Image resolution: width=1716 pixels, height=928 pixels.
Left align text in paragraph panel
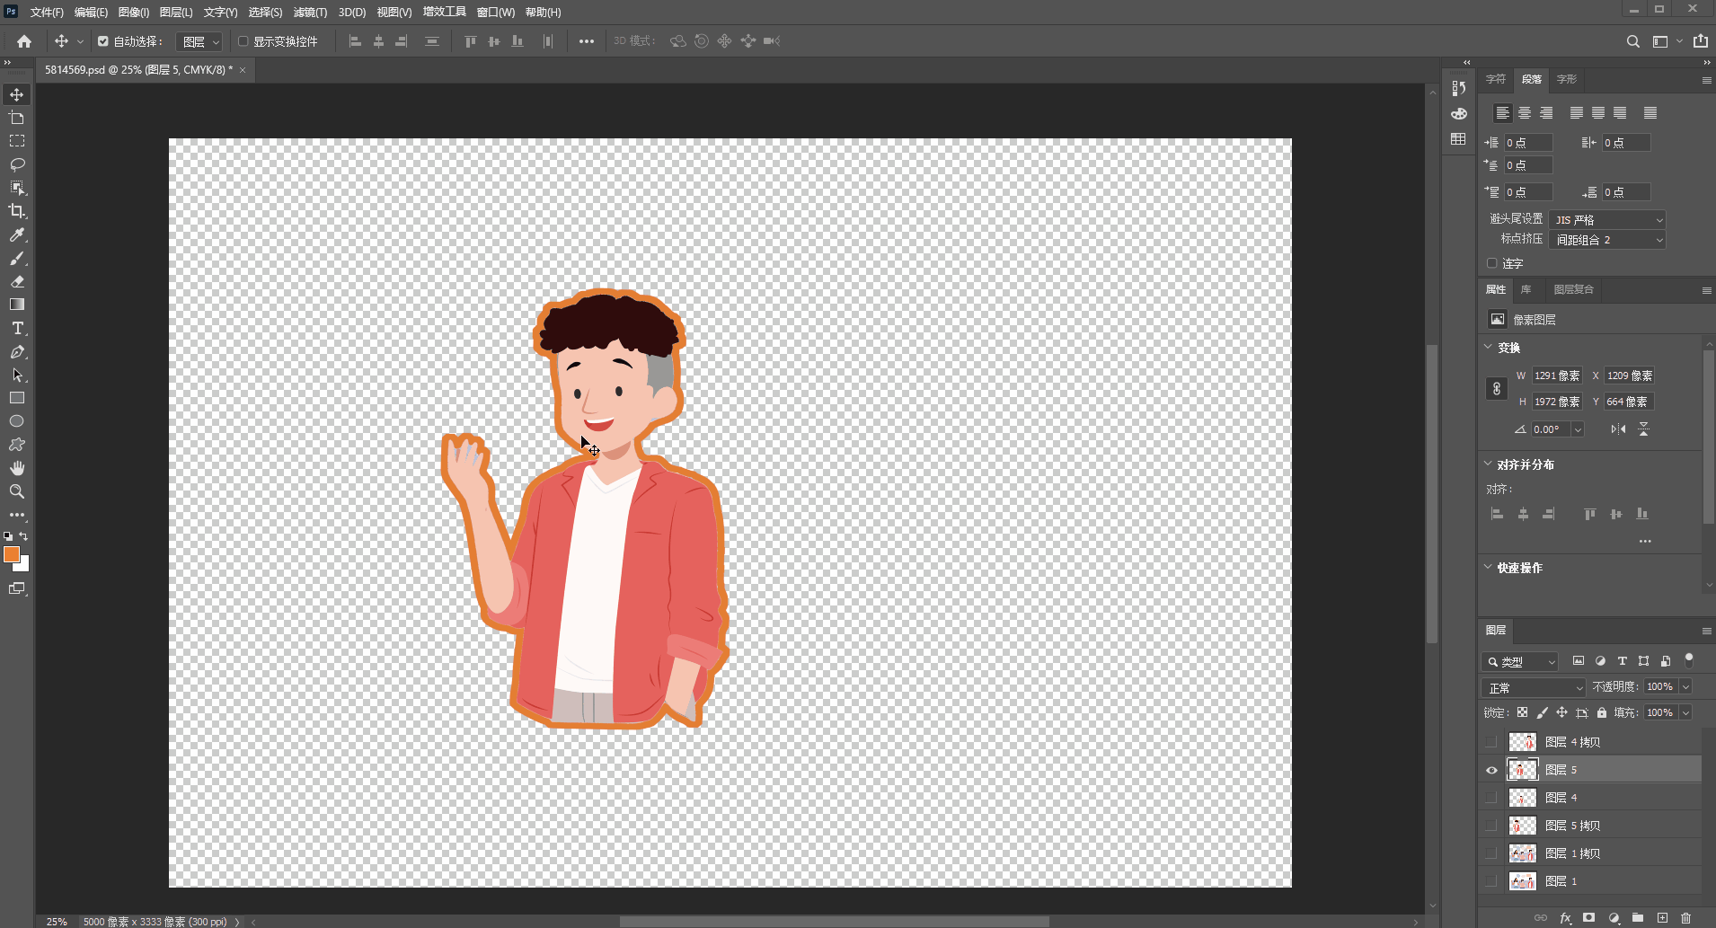[x=1502, y=112]
